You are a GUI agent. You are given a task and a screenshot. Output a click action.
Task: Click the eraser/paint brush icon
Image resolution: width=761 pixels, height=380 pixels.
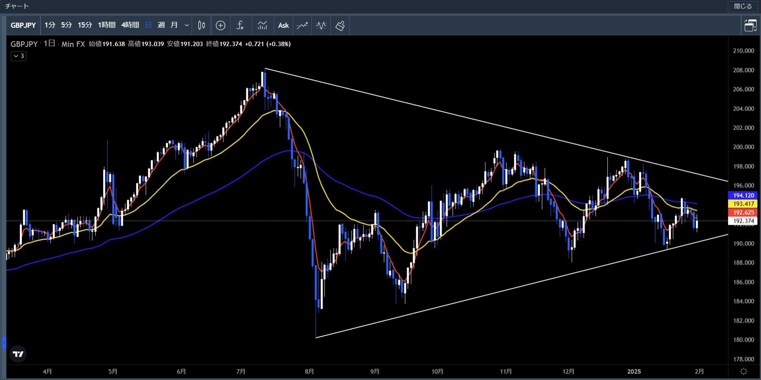coord(340,25)
